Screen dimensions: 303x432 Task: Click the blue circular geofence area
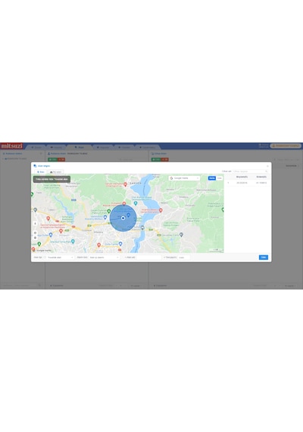tap(123, 218)
